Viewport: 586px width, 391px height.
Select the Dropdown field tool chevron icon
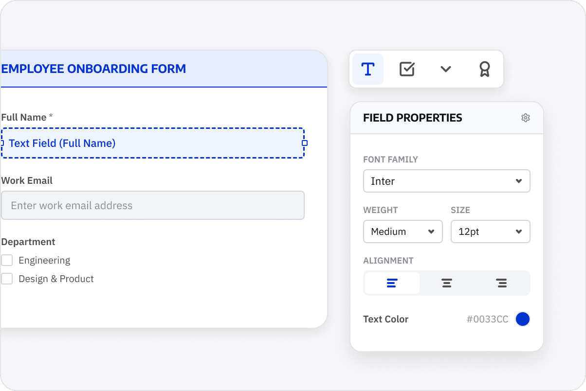446,69
